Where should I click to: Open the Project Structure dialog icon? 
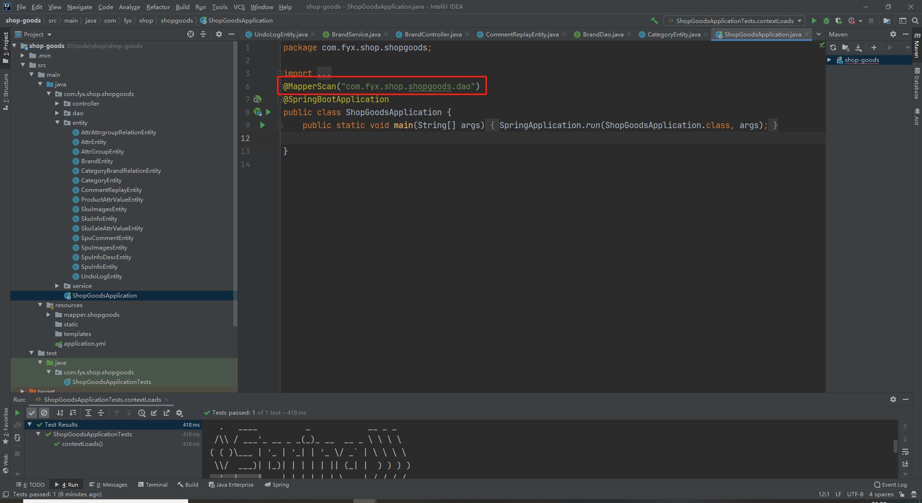887,21
